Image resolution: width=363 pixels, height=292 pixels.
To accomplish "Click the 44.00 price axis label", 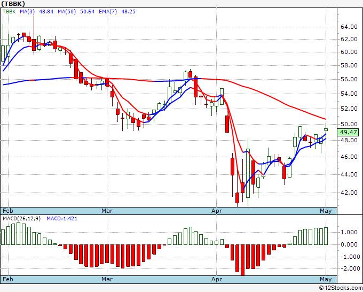I will (x=349, y=174).
